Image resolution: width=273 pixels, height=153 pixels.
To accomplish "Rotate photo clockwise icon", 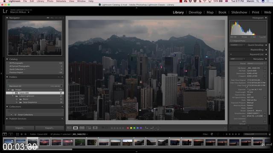I will coord(152,128).
